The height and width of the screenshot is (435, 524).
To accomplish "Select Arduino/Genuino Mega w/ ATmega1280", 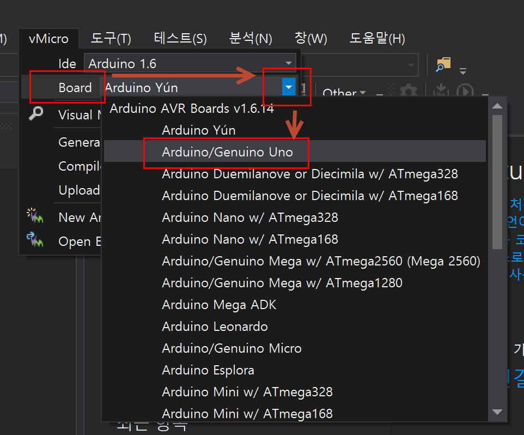I will pos(295,283).
